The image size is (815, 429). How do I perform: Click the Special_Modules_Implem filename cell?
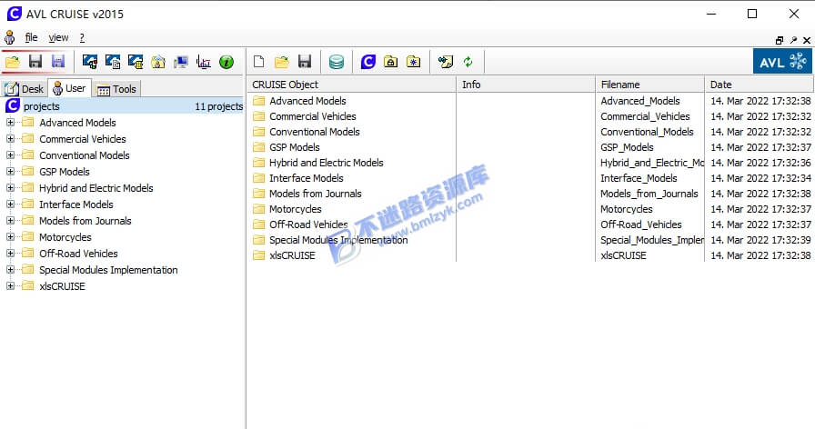652,240
